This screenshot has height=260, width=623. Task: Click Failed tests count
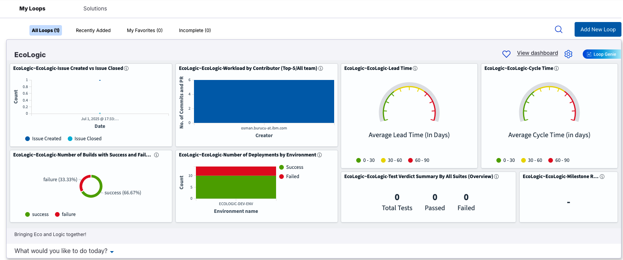point(466,197)
